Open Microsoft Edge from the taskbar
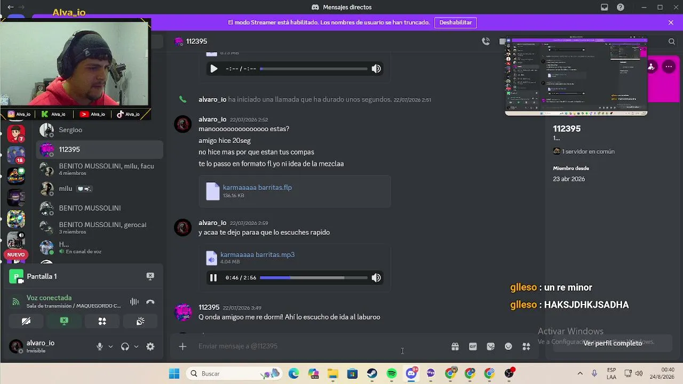The image size is (683, 384). 293,374
